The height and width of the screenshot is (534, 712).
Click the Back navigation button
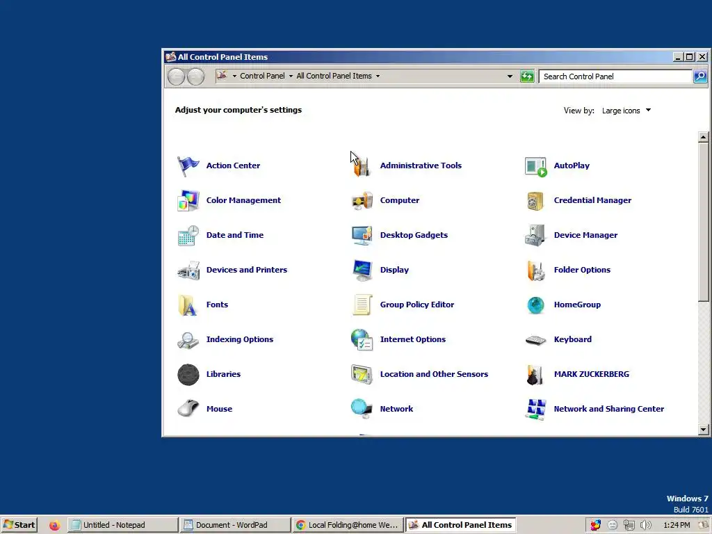coord(176,76)
